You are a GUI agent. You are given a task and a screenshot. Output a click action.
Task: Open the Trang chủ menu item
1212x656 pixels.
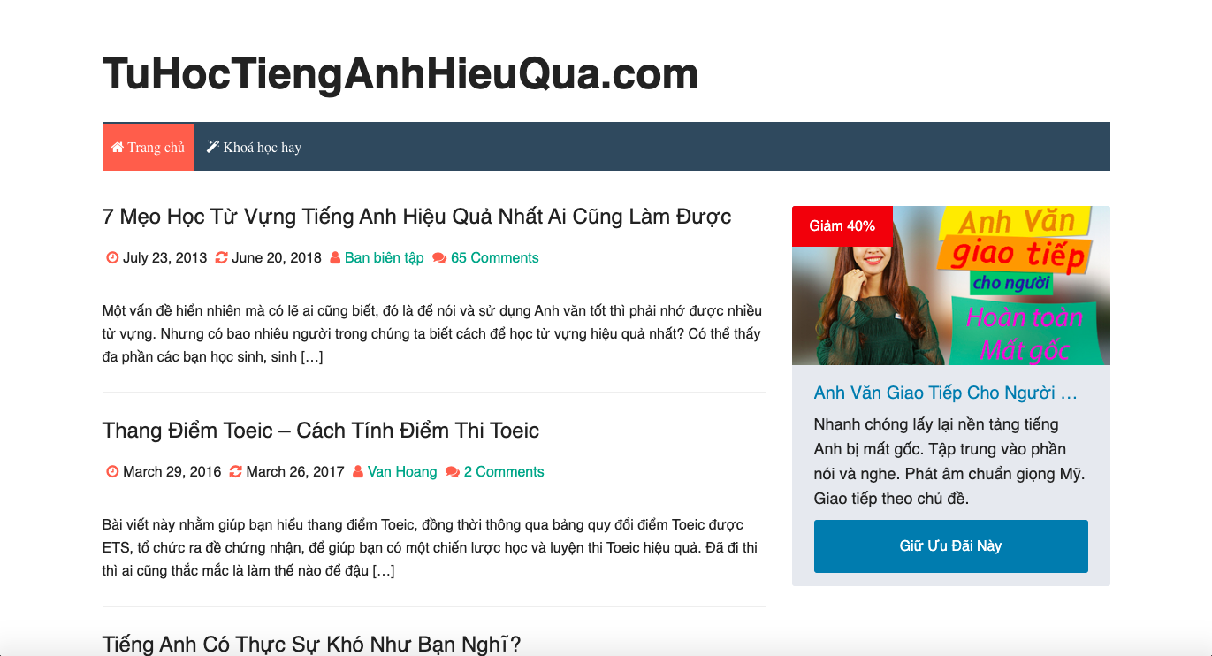click(148, 147)
